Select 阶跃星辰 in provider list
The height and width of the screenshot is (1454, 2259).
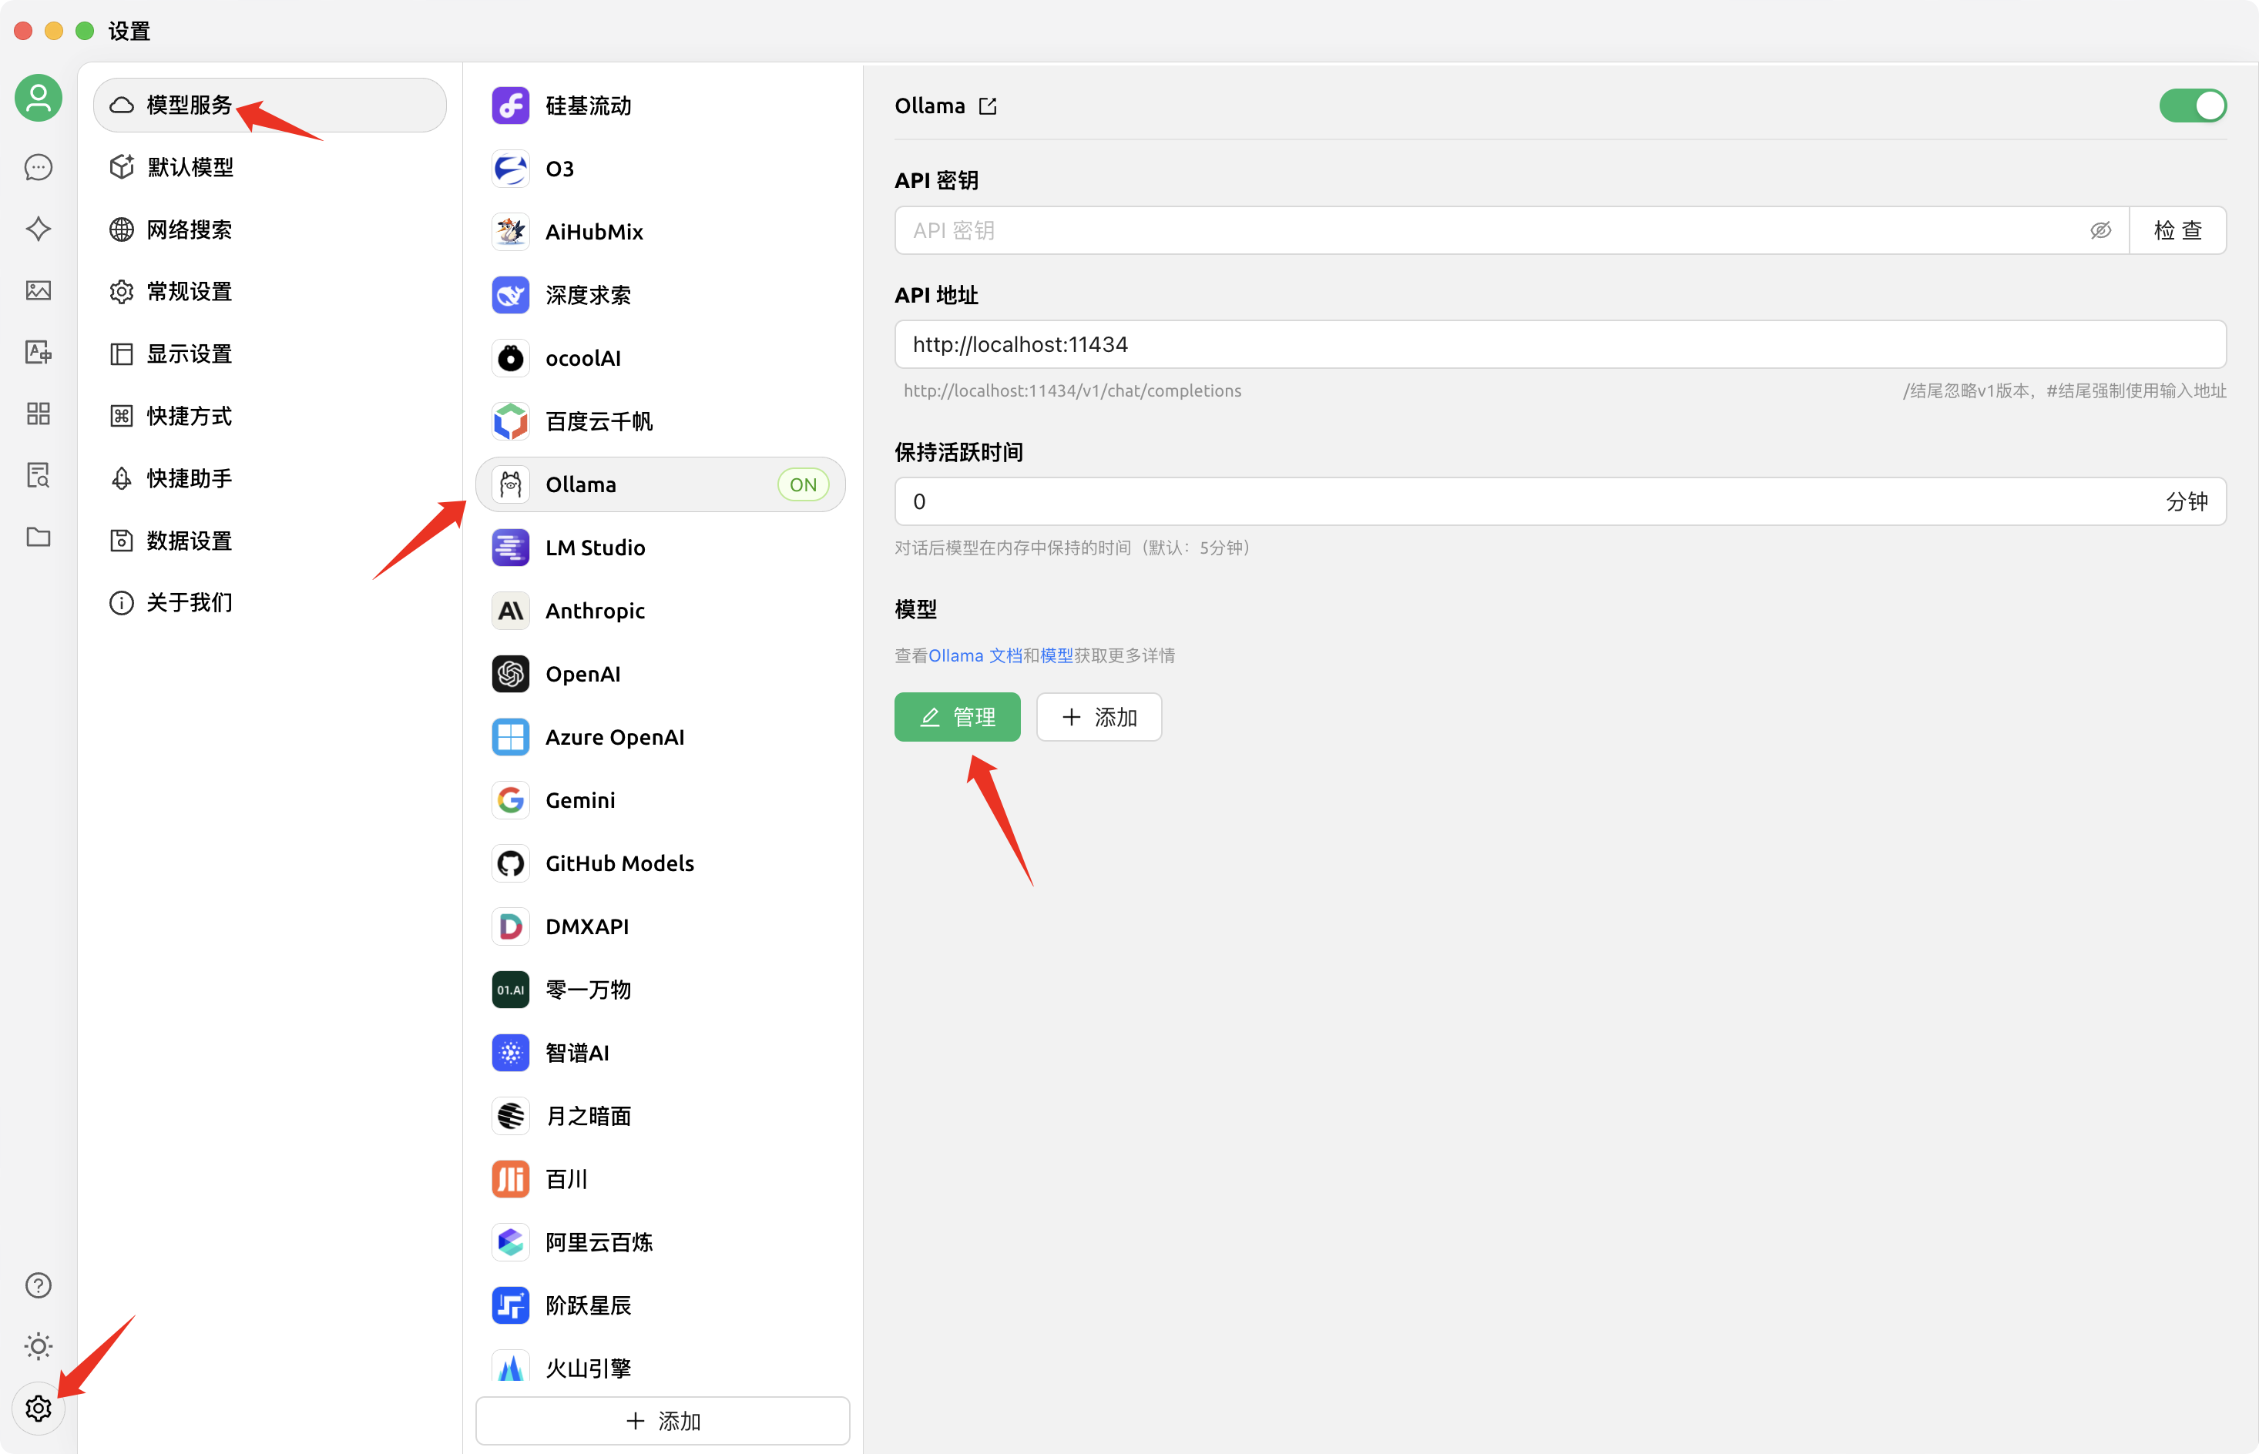point(660,1307)
